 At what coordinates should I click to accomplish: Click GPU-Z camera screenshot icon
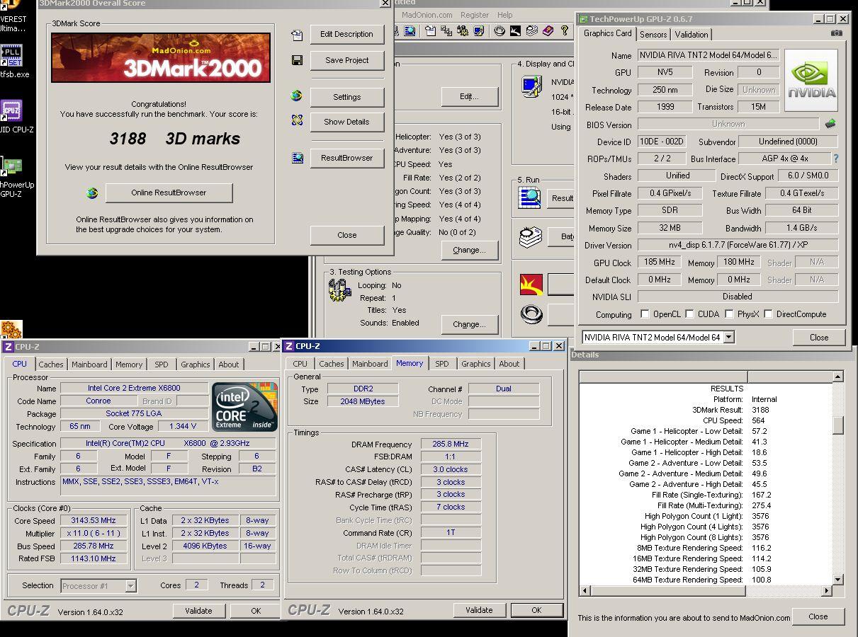[837, 33]
